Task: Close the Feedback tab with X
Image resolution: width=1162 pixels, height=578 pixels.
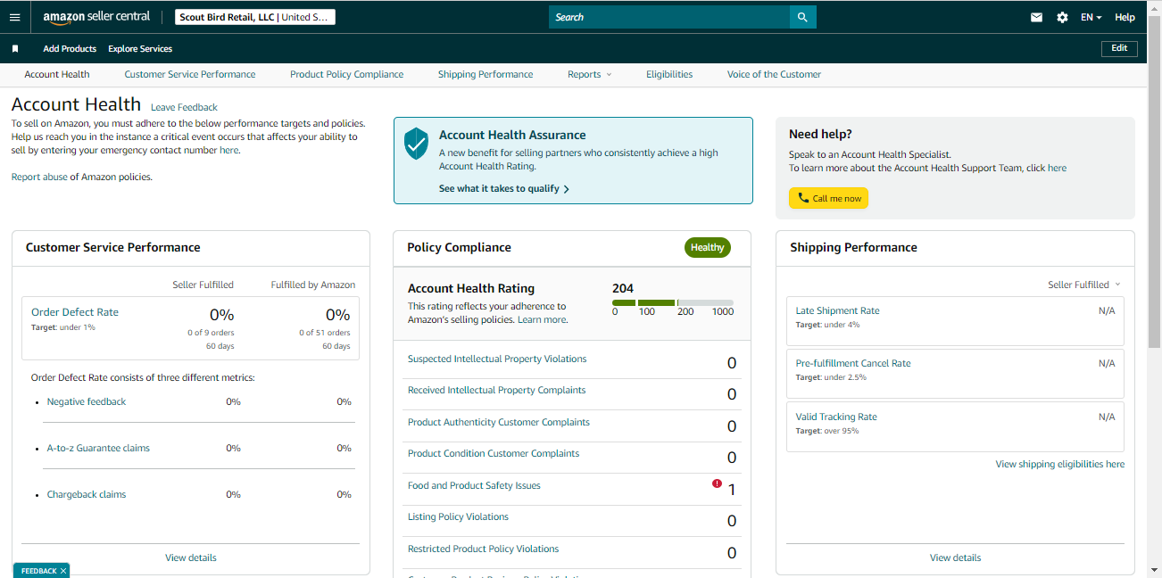Action: point(63,571)
